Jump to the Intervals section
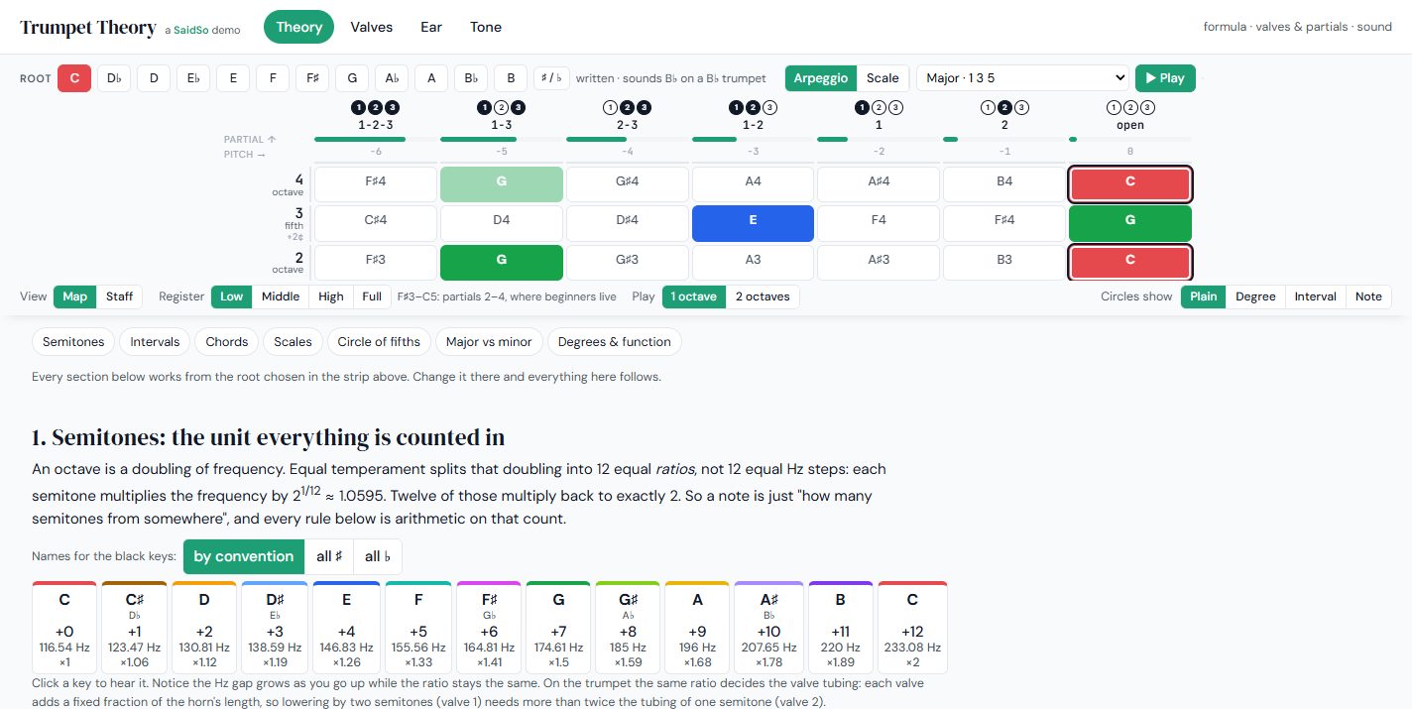The width and height of the screenshot is (1412, 709). tap(155, 342)
